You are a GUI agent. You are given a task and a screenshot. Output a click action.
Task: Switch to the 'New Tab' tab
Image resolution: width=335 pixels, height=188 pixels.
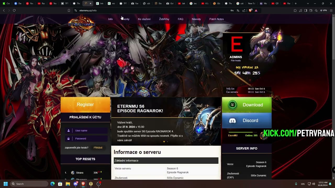(x=252, y=3)
